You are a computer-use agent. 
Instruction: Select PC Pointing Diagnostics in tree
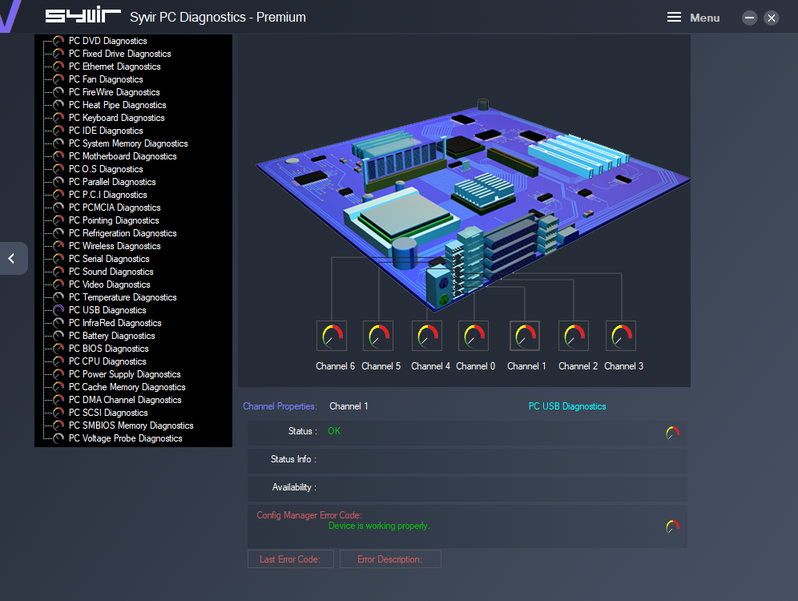[x=114, y=220]
